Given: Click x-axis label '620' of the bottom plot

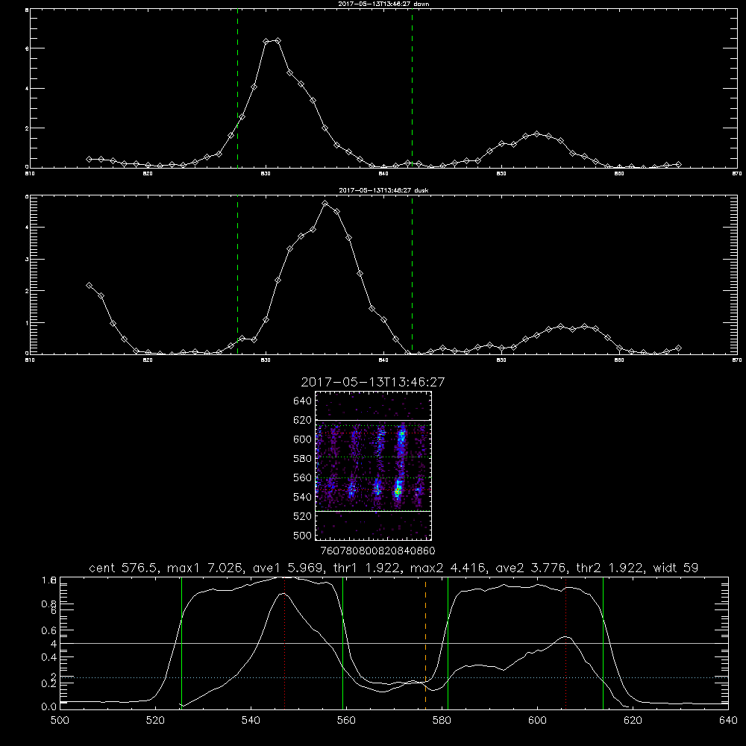Looking at the screenshot, I should point(633,721).
